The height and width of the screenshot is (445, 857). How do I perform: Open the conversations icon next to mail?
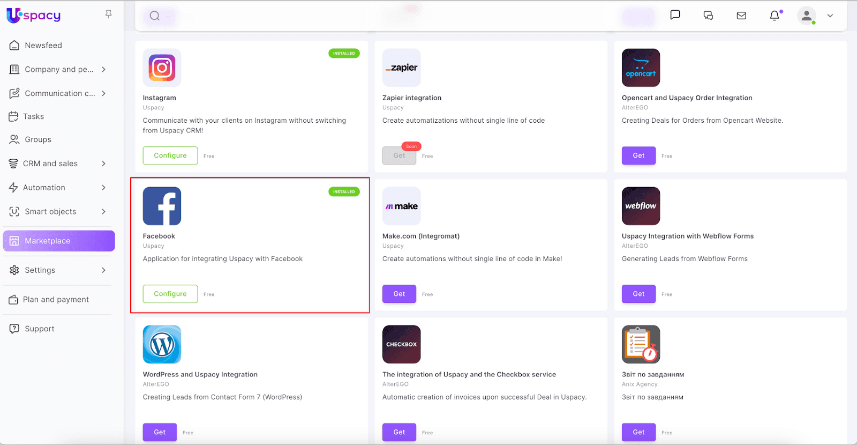[x=708, y=16]
